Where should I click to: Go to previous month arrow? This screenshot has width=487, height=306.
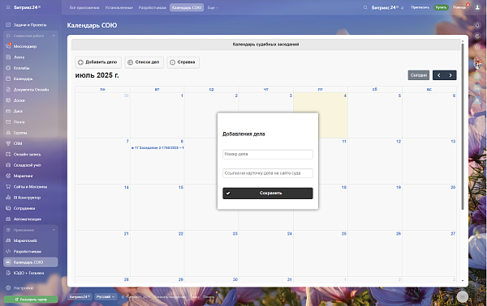438,75
